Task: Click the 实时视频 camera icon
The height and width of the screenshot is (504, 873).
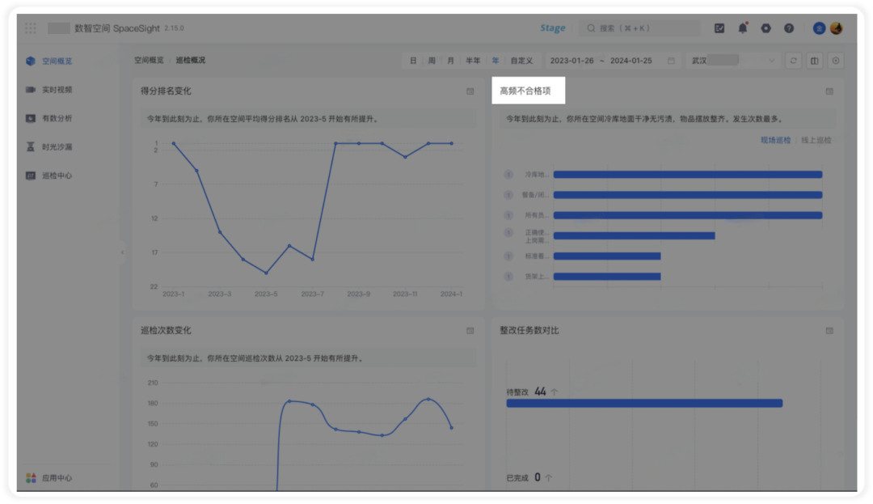Action: point(31,90)
